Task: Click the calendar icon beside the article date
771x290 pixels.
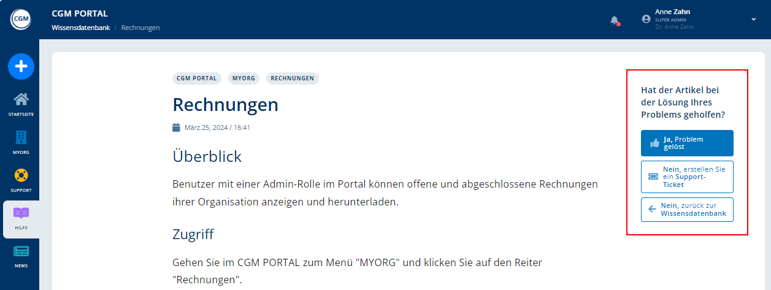Action: [x=176, y=128]
